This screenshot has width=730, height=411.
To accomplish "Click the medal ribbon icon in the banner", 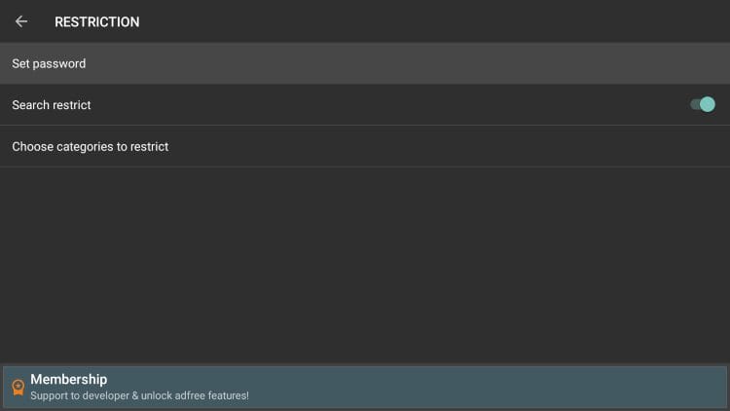I will coord(18,388).
